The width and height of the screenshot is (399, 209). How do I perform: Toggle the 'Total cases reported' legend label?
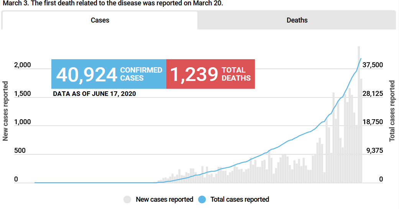coord(240,199)
